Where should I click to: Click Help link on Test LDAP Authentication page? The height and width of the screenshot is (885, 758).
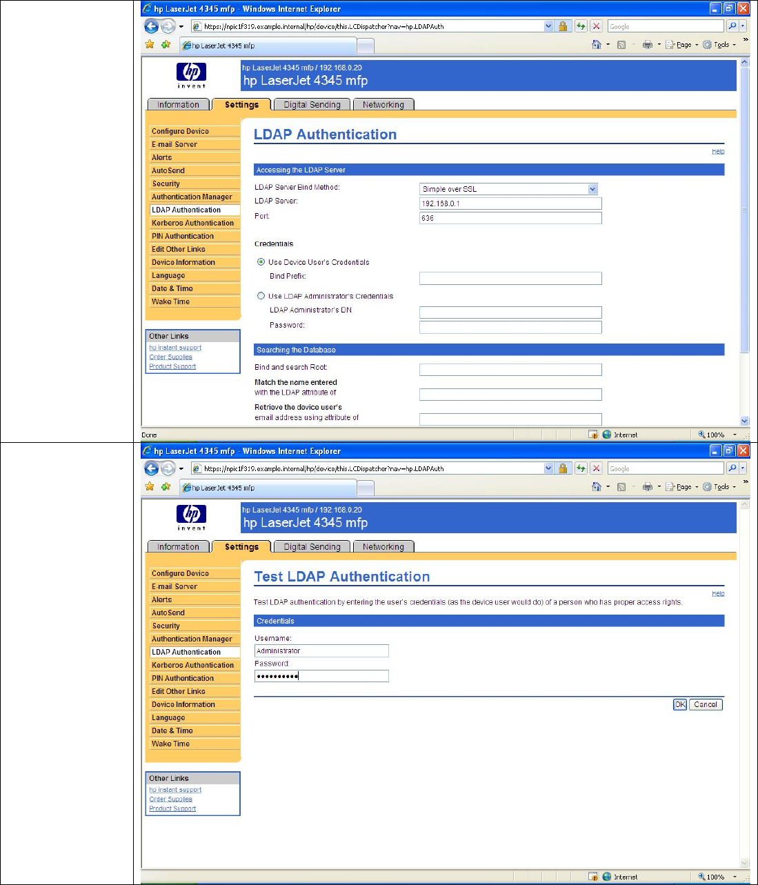[x=718, y=593]
